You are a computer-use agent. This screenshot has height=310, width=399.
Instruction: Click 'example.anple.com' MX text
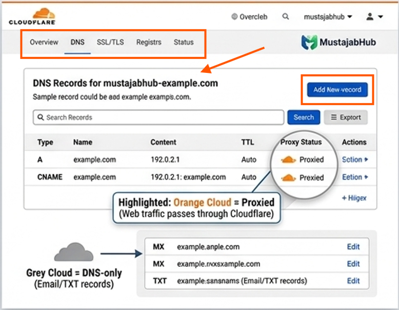click(x=208, y=246)
